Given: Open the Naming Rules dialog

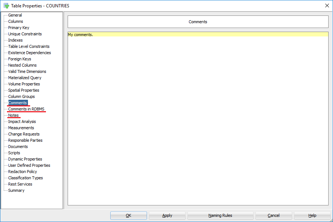Looking at the screenshot, I should tap(220, 215).
